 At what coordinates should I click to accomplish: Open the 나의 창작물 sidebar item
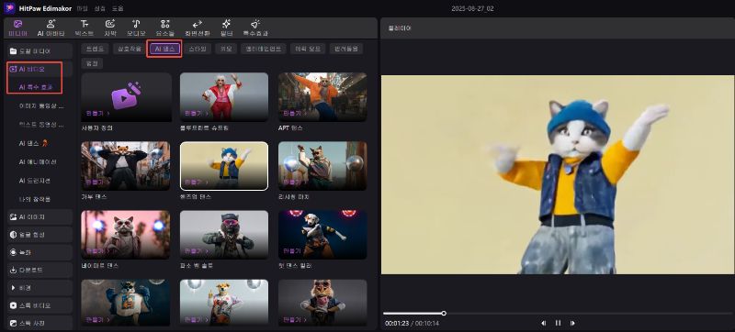click(x=34, y=199)
